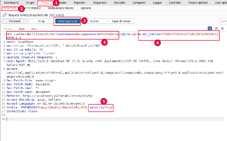The image size is (227, 141).
Task: Launch the Open Browser button
Action: tap(121, 21)
